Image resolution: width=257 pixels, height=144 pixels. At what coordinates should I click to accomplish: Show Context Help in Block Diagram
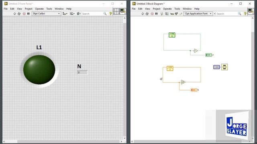coord(245,14)
